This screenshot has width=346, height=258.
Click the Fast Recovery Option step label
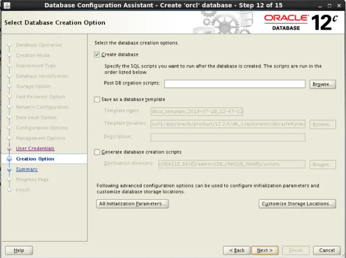(41, 97)
